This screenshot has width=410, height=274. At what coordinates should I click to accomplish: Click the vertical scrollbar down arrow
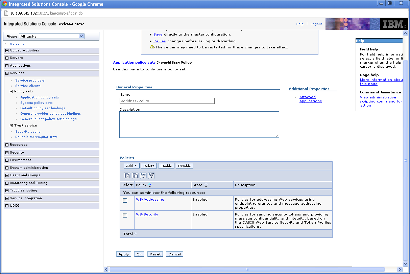[406, 264]
